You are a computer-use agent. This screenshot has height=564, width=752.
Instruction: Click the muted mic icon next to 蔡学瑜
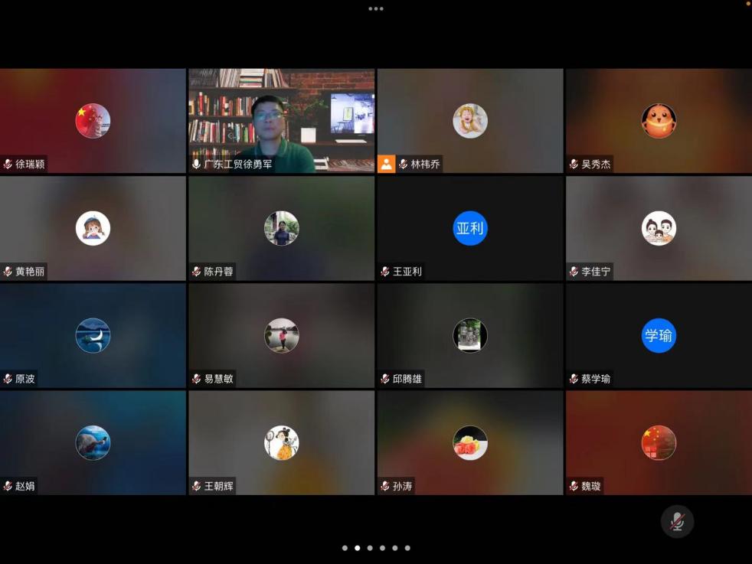(574, 379)
